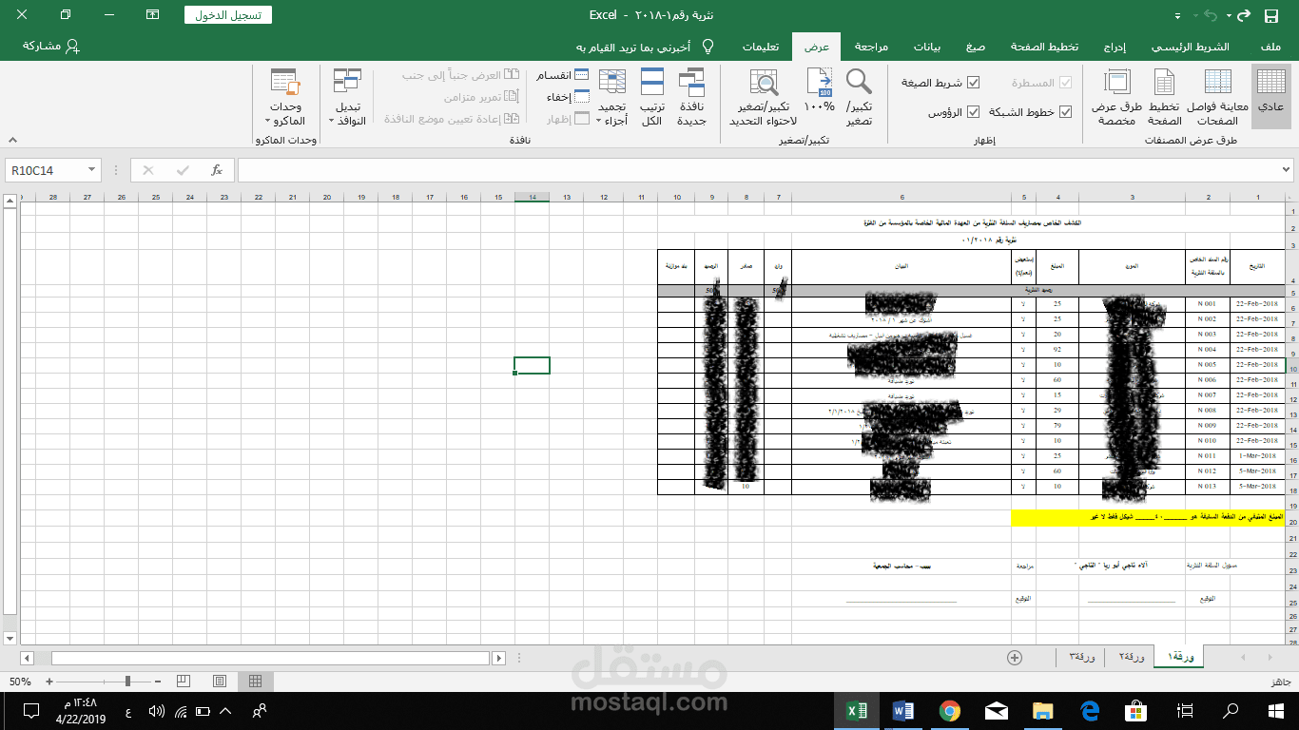This screenshot has width=1299, height=730.
Task: Click the R10C14 name box
Action: [x=46, y=170]
